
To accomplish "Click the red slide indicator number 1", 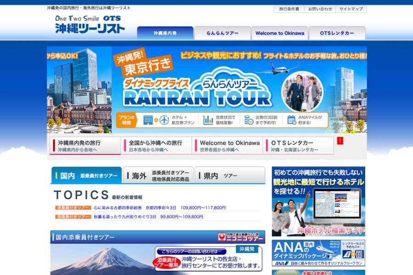I will [340, 141].
